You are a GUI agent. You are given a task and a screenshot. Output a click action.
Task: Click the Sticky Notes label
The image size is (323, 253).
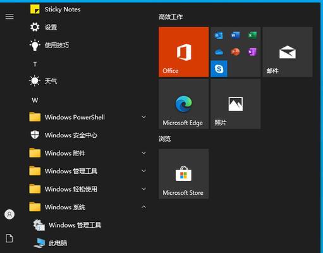tap(63, 9)
